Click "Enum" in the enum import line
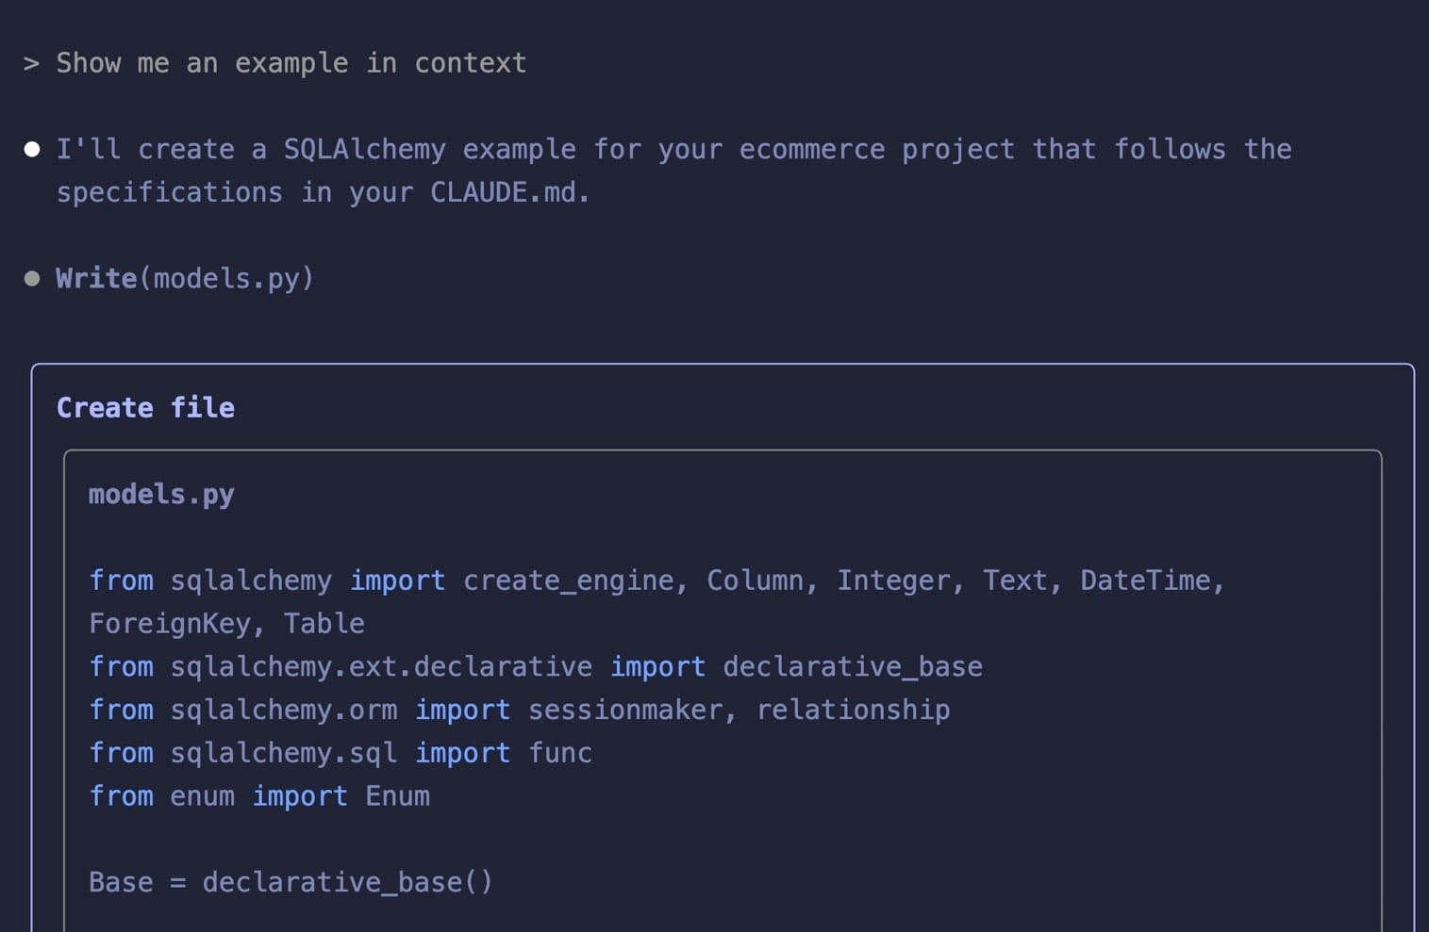Image resolution: width=1429 pixels, height=932 pixels. point(398,796)
